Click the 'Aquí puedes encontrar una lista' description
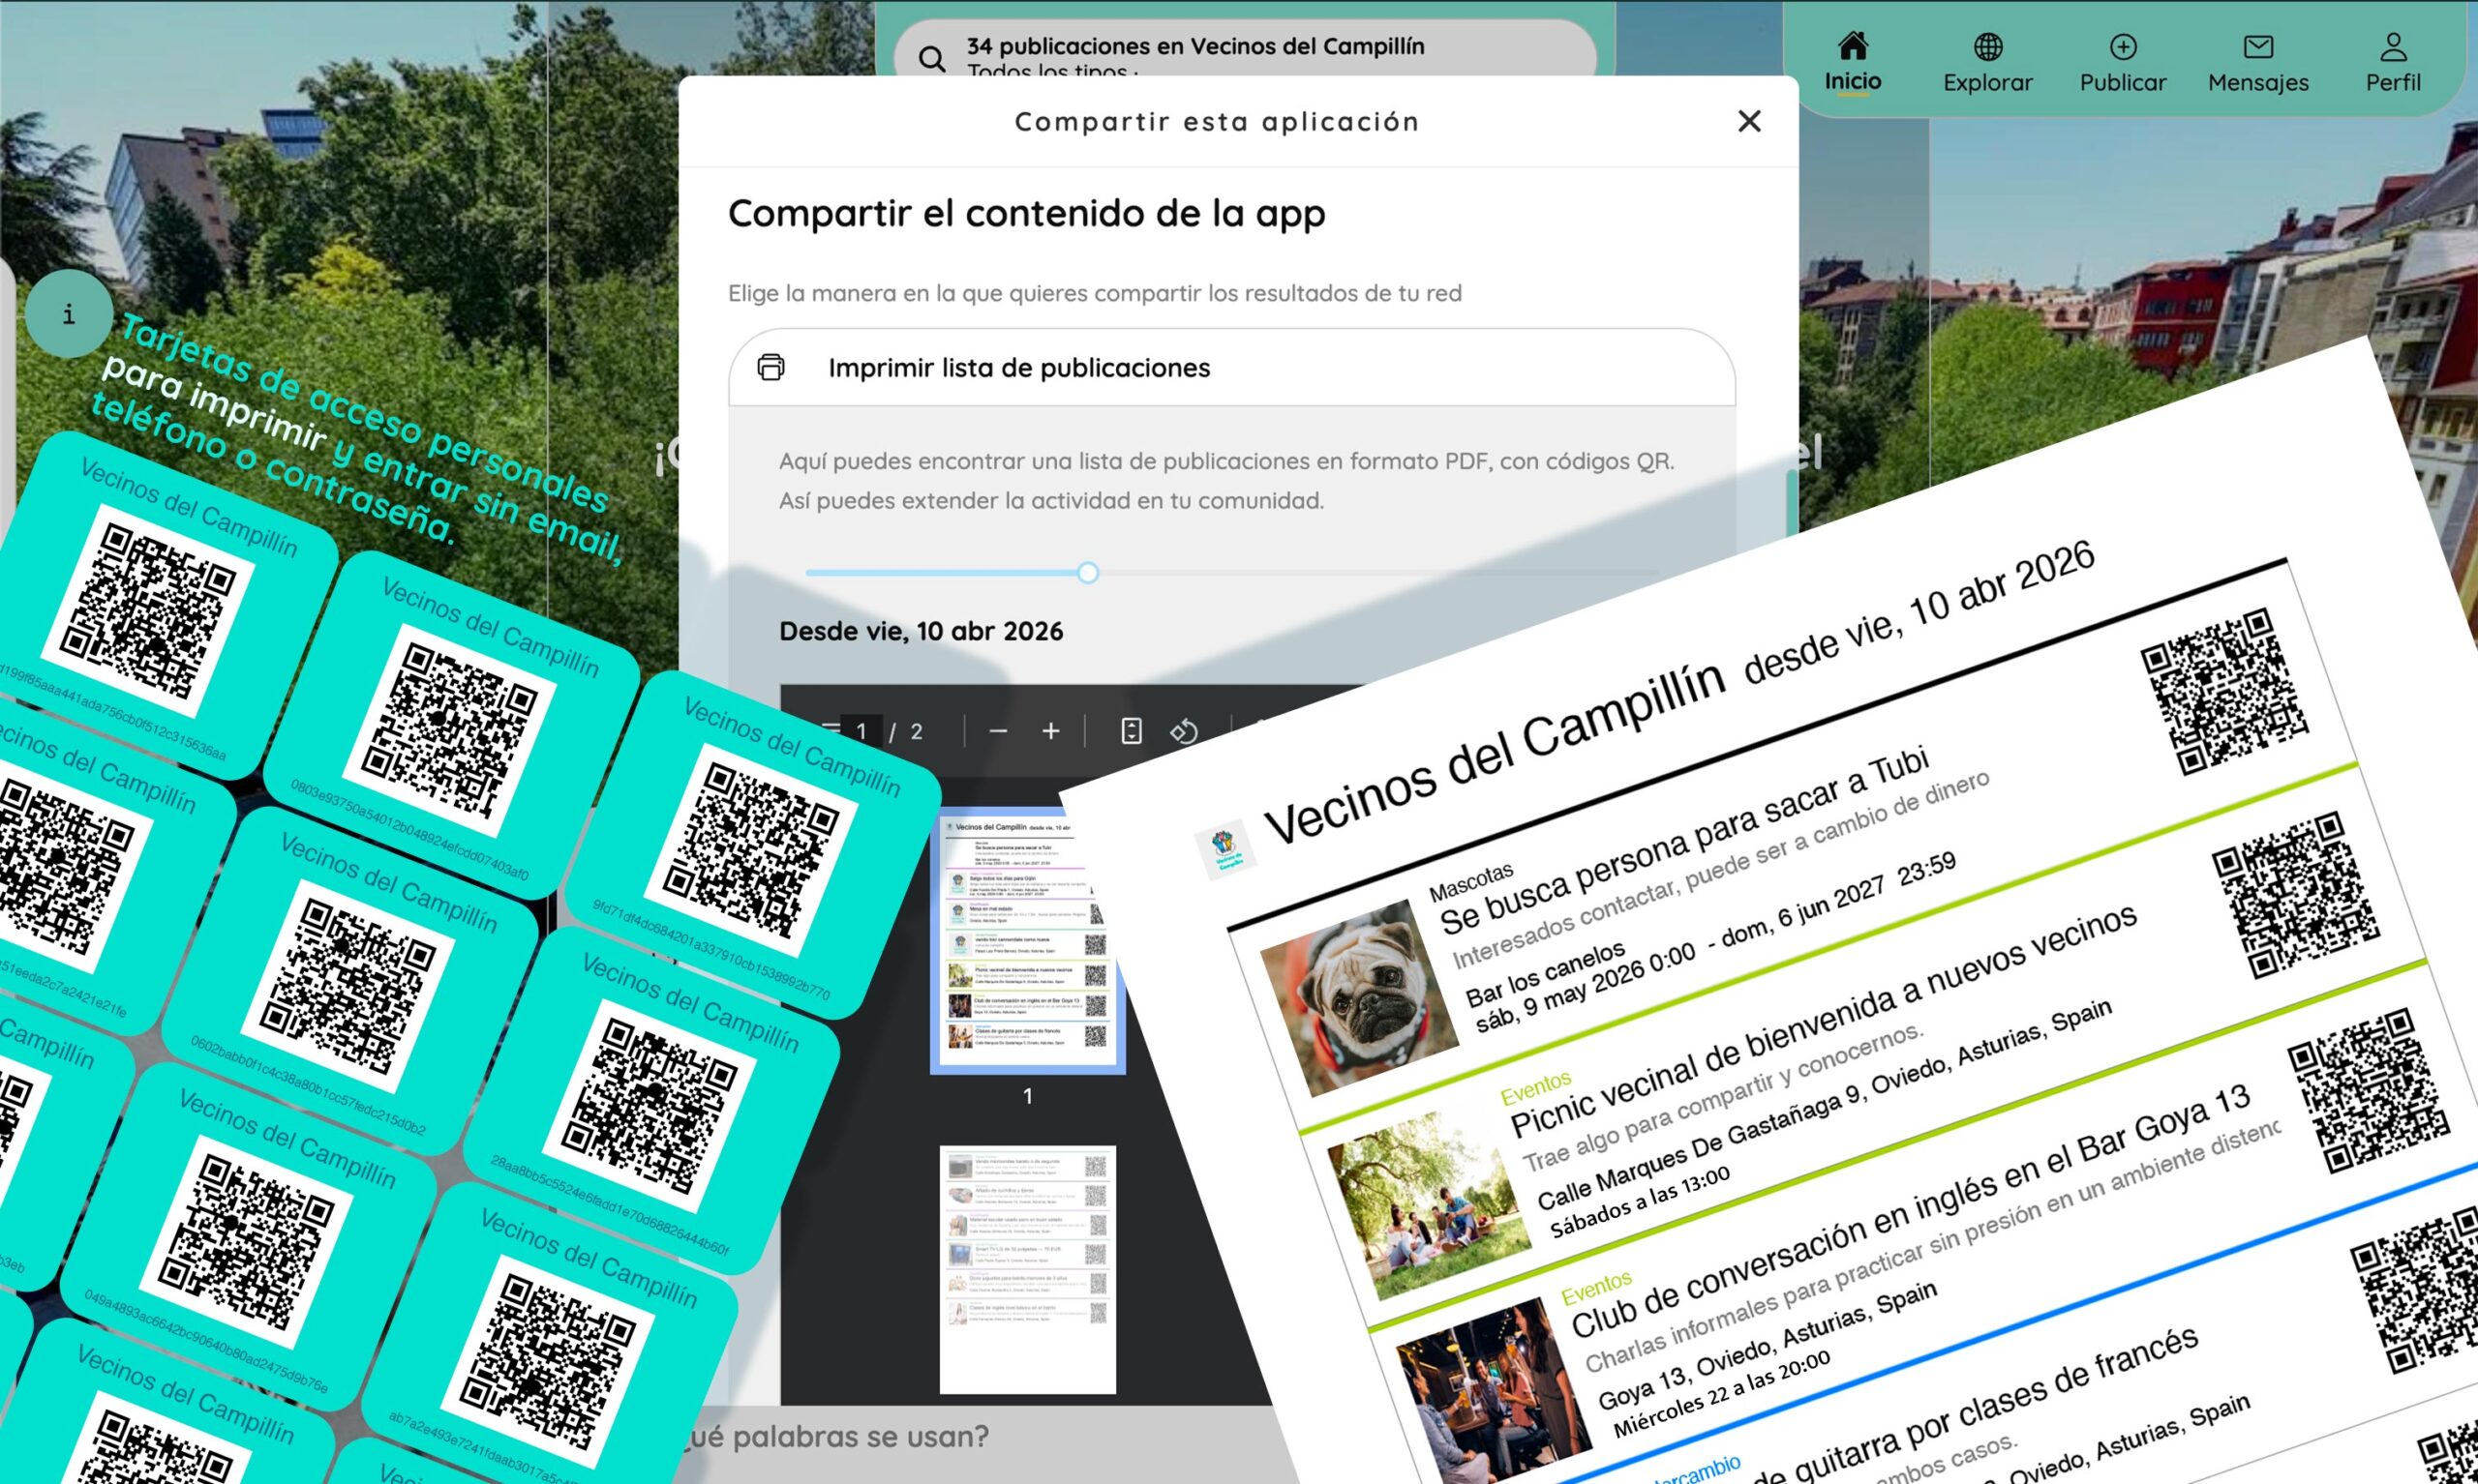Viewport: 2478px width, 1484px height. 1226,480
